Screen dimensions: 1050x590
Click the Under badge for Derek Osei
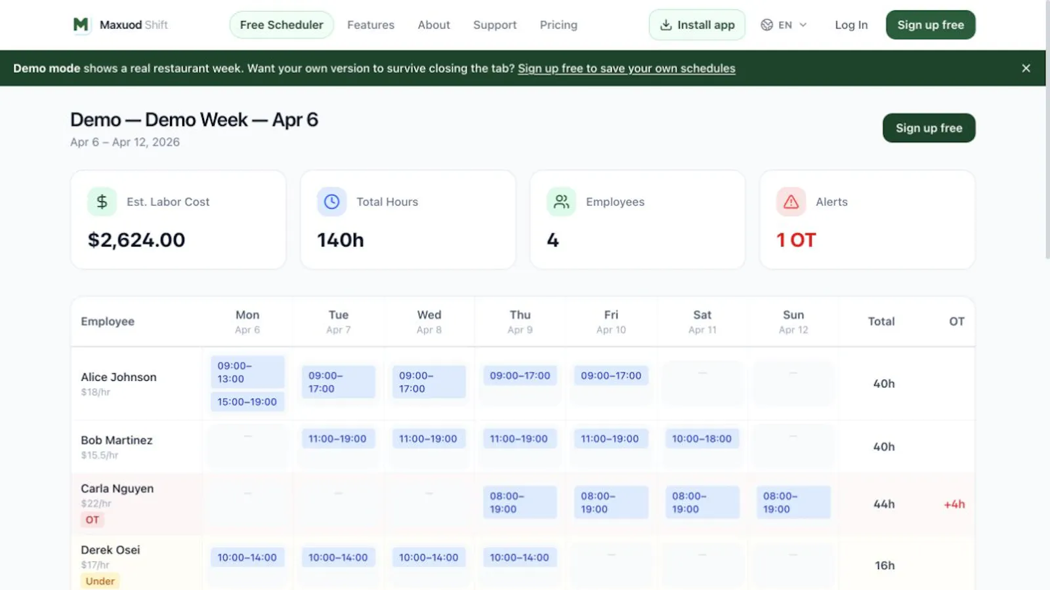click(x=100, y=581)
